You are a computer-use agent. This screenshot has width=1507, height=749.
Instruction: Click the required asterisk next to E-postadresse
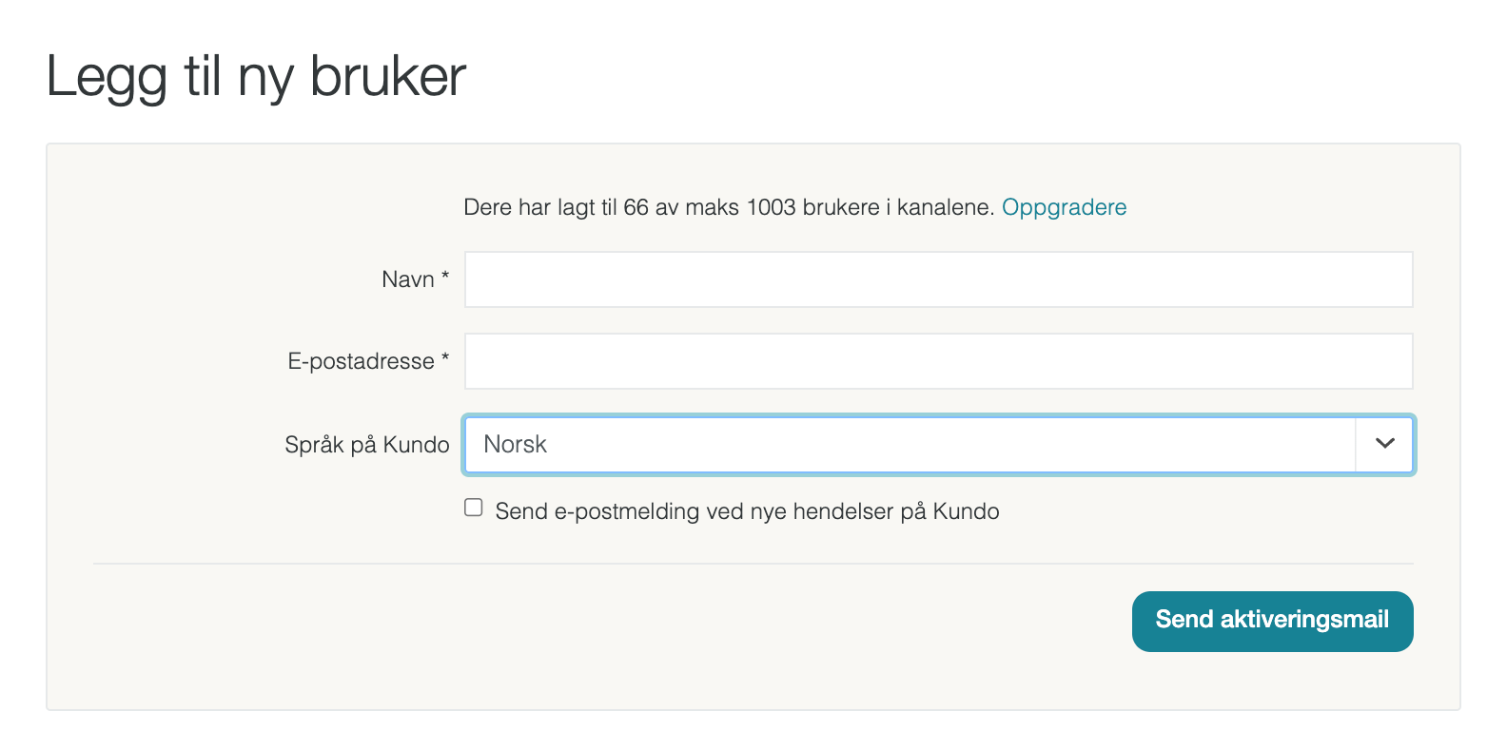tap(445, 358)
